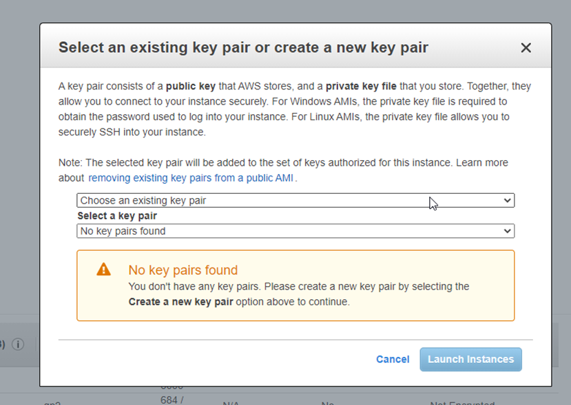
Task: Click the Launch Instances button
Action: [x=470, y=359]
